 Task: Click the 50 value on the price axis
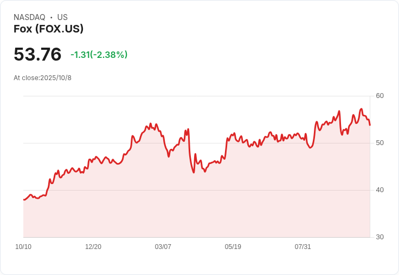379,143
